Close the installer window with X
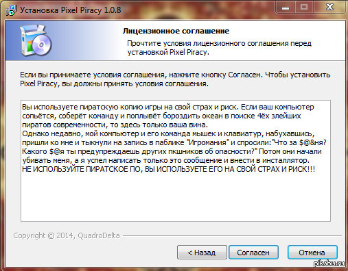 (329, 8)
